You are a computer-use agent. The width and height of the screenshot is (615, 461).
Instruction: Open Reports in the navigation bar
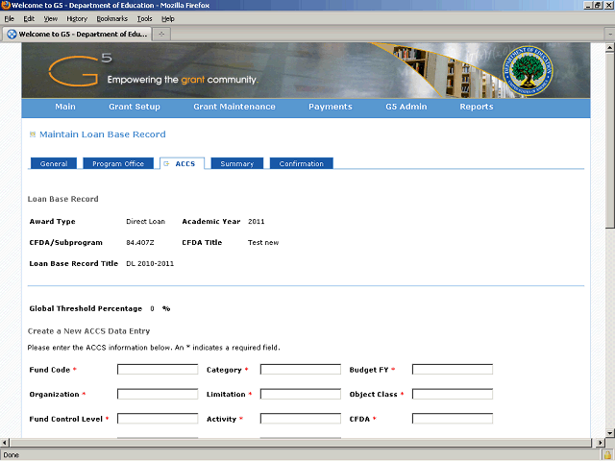[477, 107]
